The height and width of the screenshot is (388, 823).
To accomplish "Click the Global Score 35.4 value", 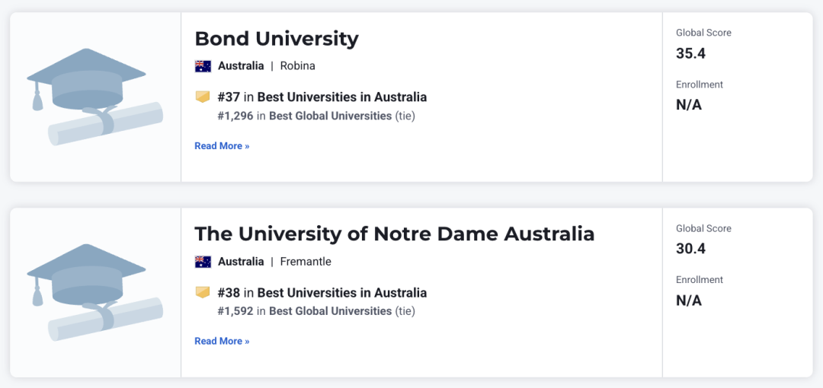I will 690,53.
